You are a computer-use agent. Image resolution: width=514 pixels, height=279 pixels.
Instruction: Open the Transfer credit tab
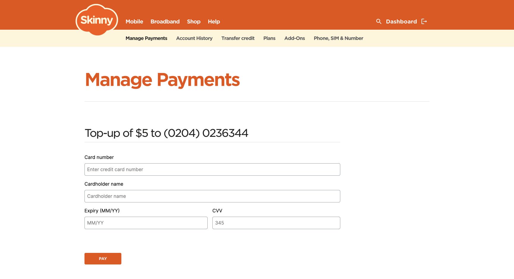click(238, 38)
